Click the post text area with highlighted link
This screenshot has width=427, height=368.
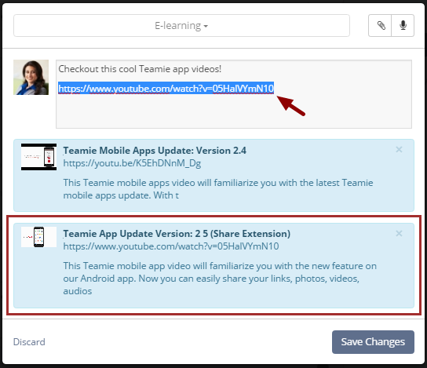click(x=234, y=94)
